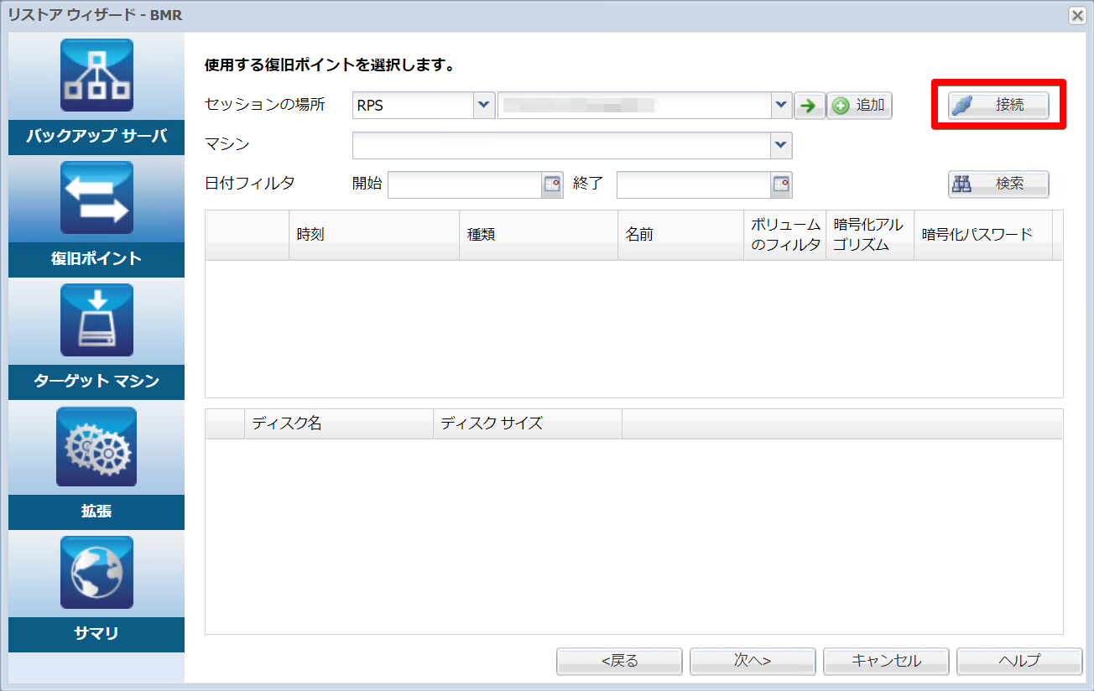
Task: Click the ボリュームのフィルタ column header
Action: coord(785,235)
